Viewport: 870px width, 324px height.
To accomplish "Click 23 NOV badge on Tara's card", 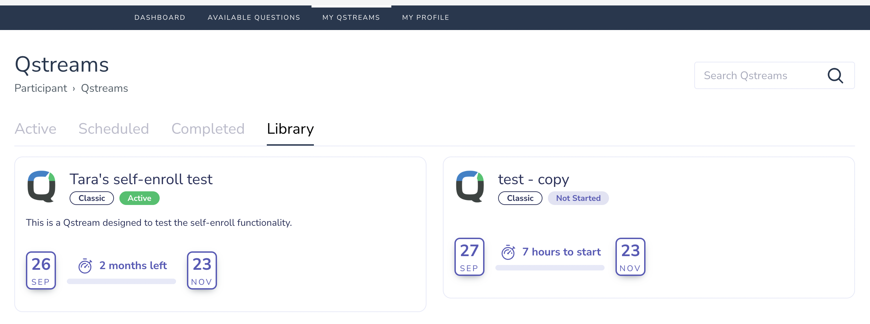I will click(x=202, y=270).
